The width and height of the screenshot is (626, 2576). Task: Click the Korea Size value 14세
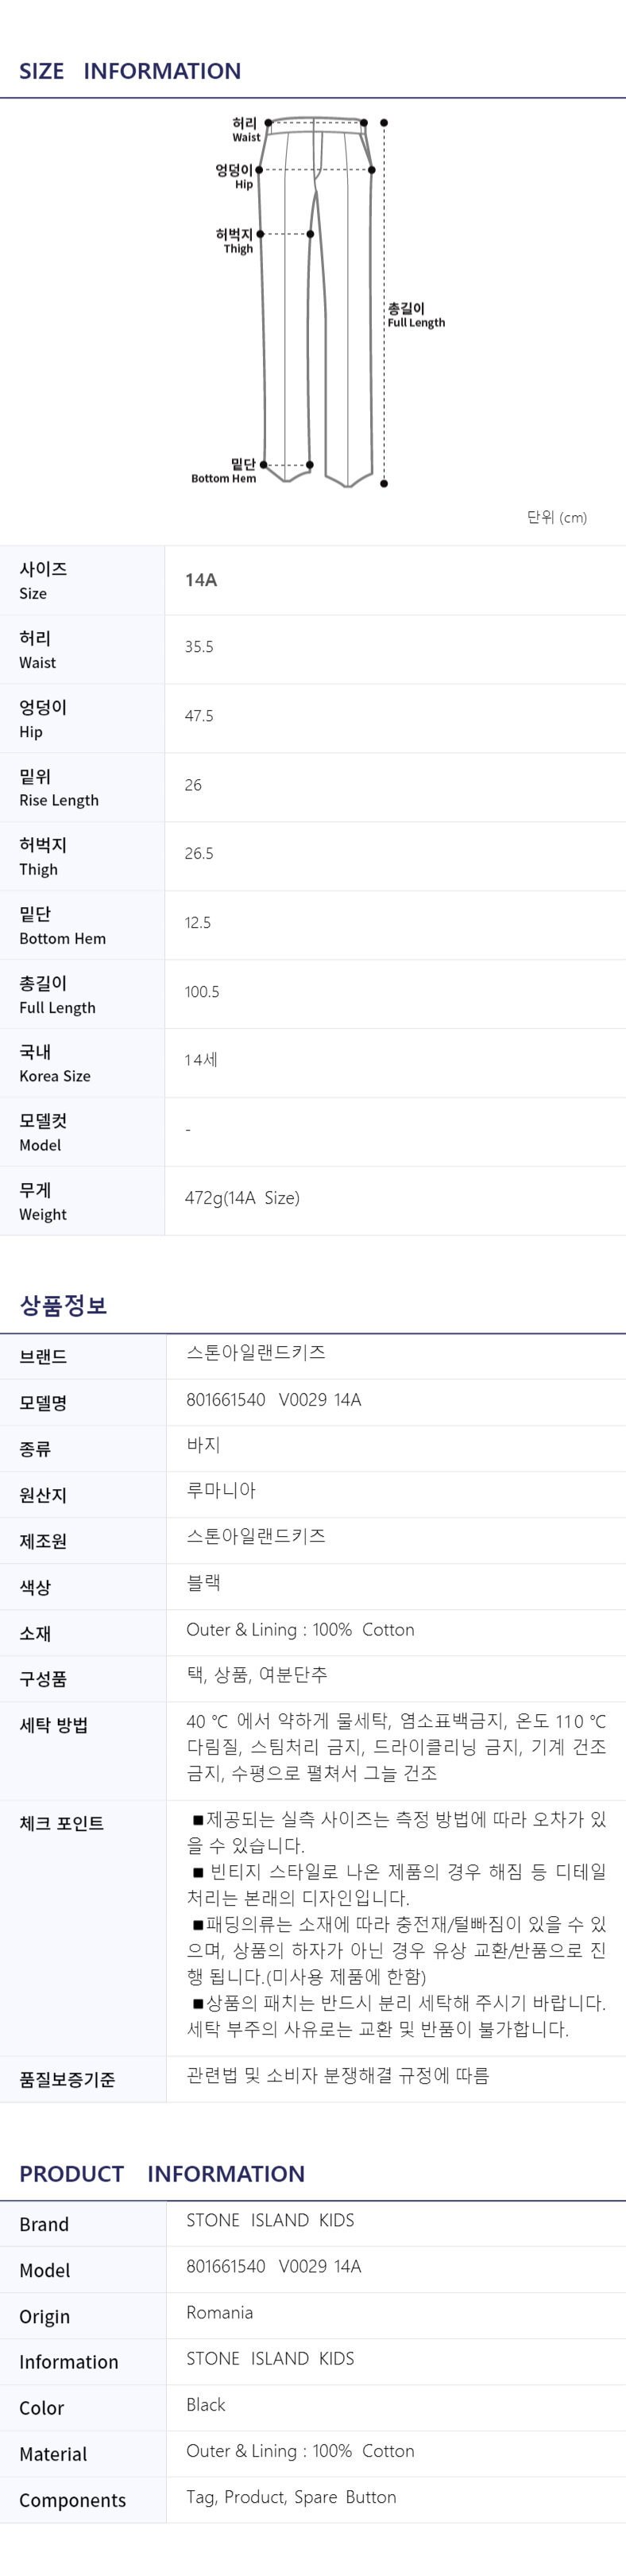pos(201,1060)
